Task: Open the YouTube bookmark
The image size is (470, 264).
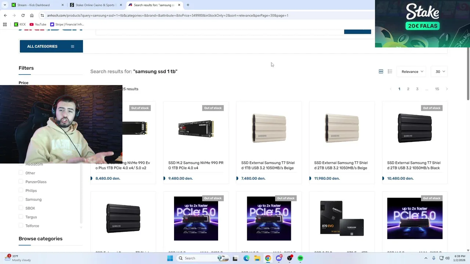Action: [x=38, y=25]
